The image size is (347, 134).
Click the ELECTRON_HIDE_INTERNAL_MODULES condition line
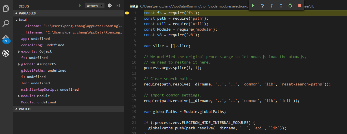pyautogui.click(x=200, y=123)
